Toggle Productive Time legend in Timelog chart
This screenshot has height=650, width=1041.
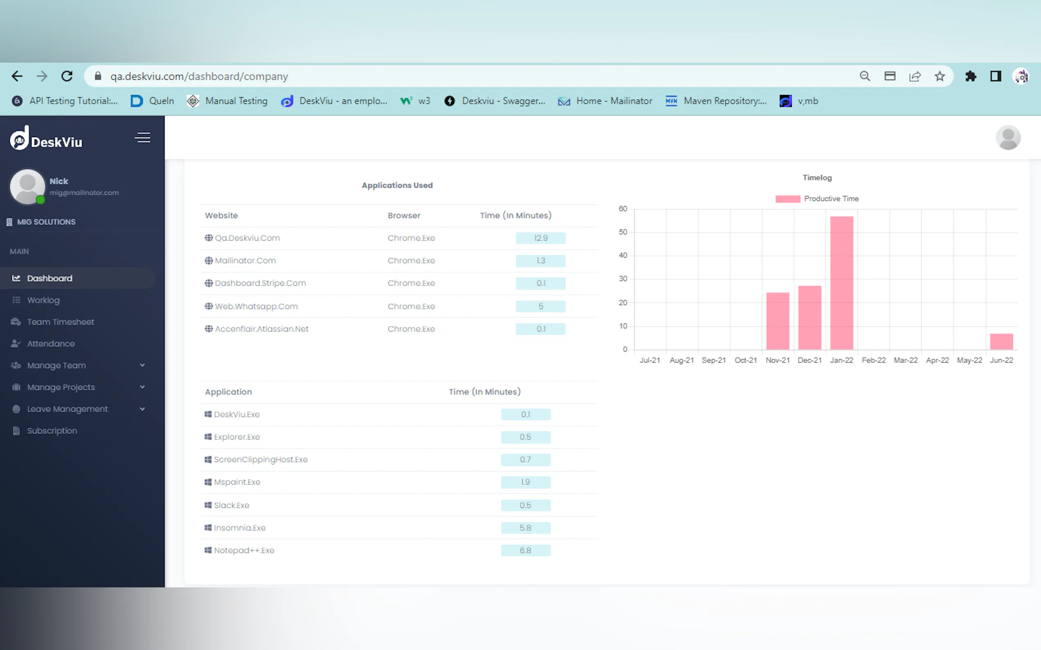pos(816,199)
